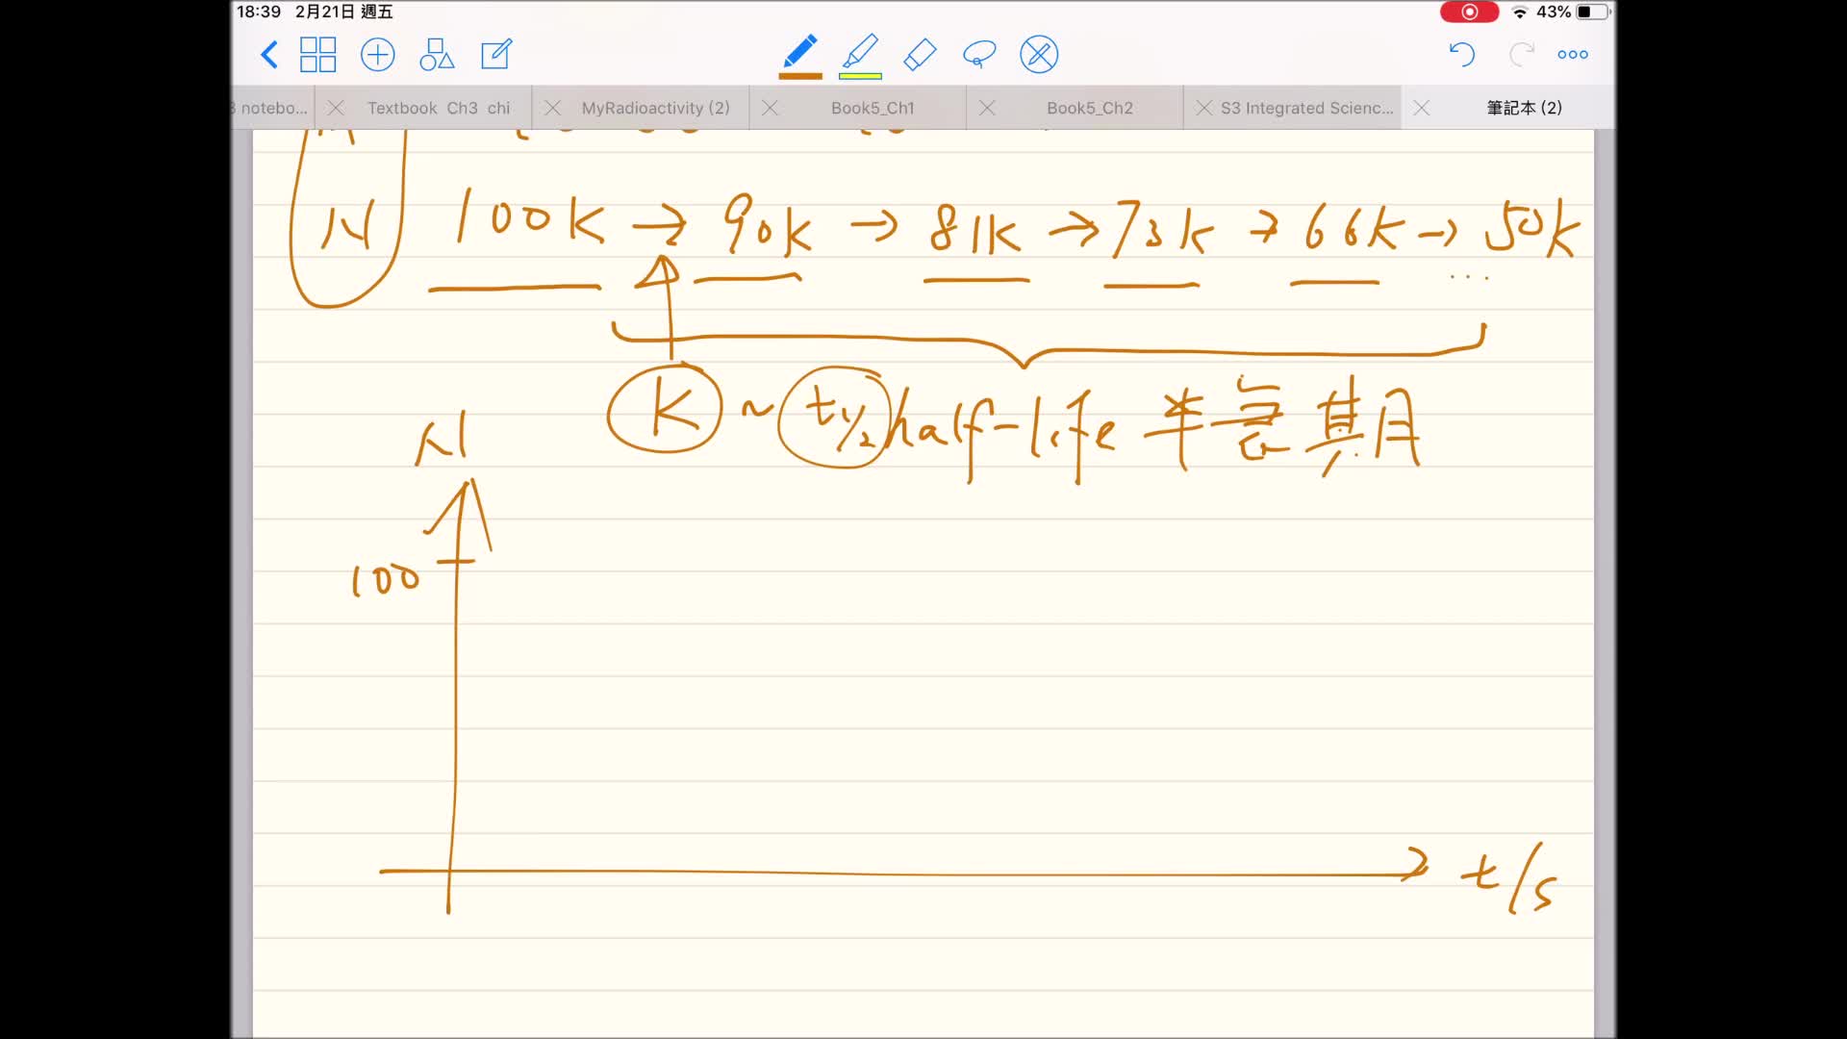1847x1039 pixels.
Task: Close the S3 Integrated Science tab
Action: click(1203, 108)
